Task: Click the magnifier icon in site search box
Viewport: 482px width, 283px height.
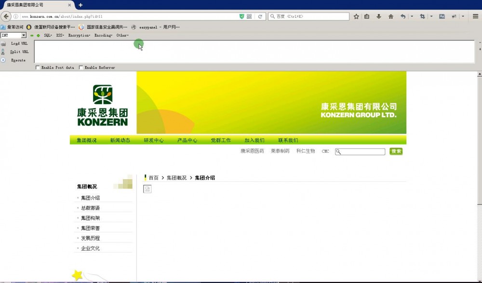Action: pyautogui.click(x=338, y=152)
